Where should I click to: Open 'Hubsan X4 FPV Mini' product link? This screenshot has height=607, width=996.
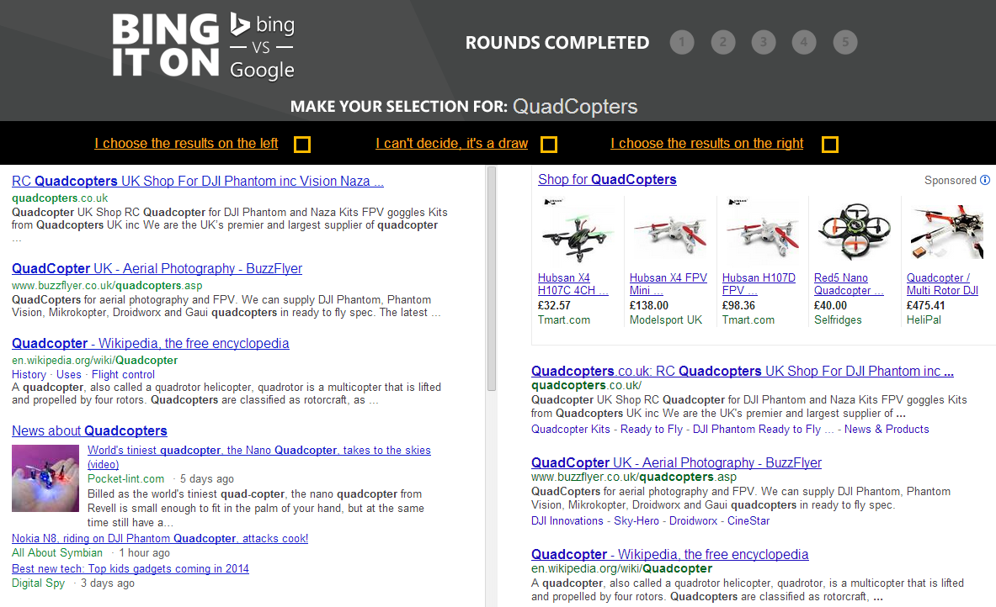tap(668, 284)
